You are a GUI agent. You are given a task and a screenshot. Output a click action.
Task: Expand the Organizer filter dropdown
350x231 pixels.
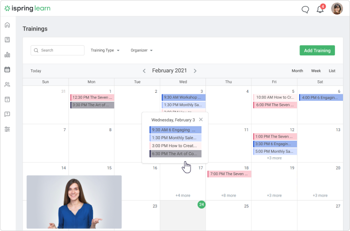point(141,50)
